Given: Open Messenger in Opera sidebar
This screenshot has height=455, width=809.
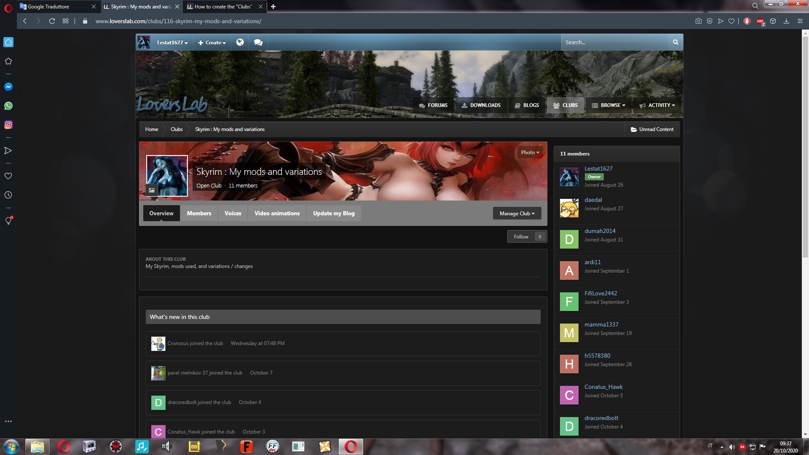Looking at the screenshot, I should point(8,87).
